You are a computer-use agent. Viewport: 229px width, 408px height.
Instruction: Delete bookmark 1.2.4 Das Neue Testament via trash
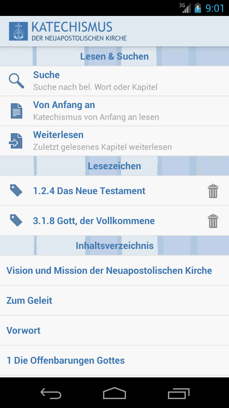pyautogui.click(x=213, y=191)
